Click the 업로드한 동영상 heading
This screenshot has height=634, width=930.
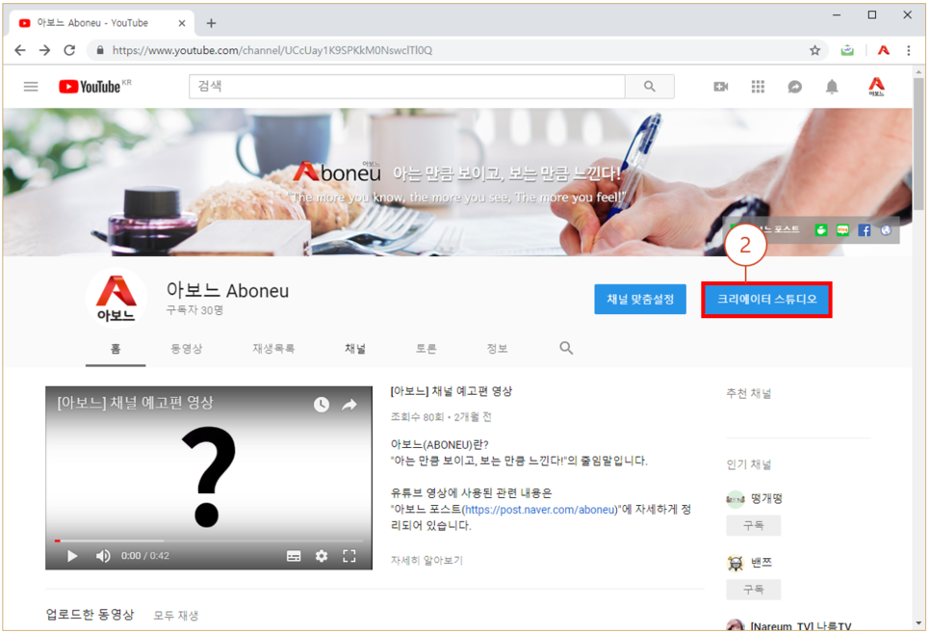pyautogui.click(x=90, y=615)
